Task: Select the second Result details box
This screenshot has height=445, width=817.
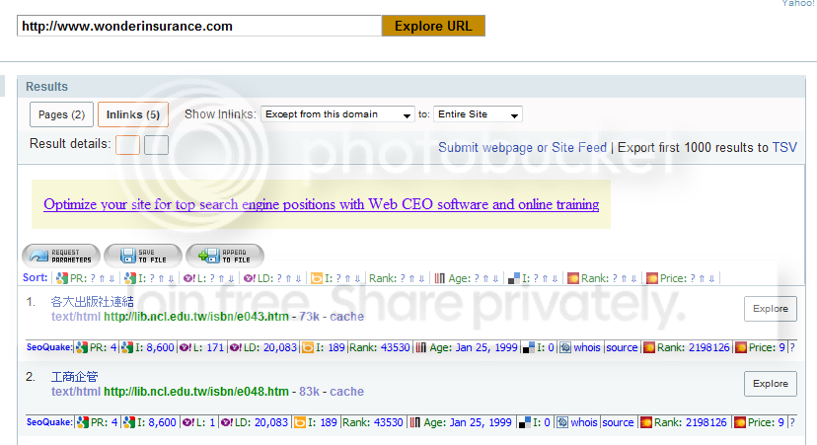Action: point(156,145)
